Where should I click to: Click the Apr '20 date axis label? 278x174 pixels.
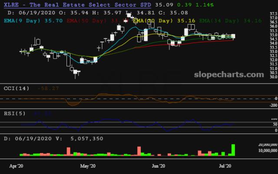(17, 165)
